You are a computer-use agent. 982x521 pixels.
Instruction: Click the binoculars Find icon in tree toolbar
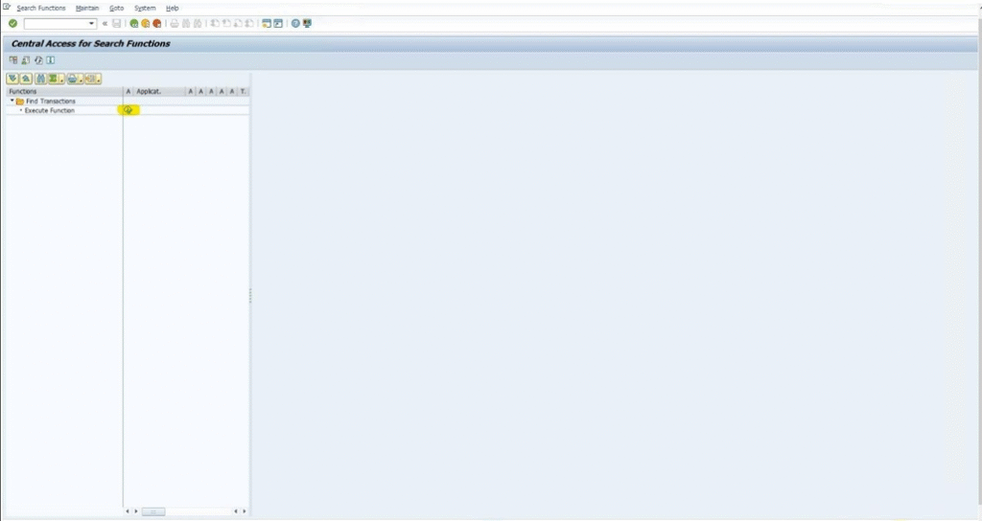coord(40,79)
